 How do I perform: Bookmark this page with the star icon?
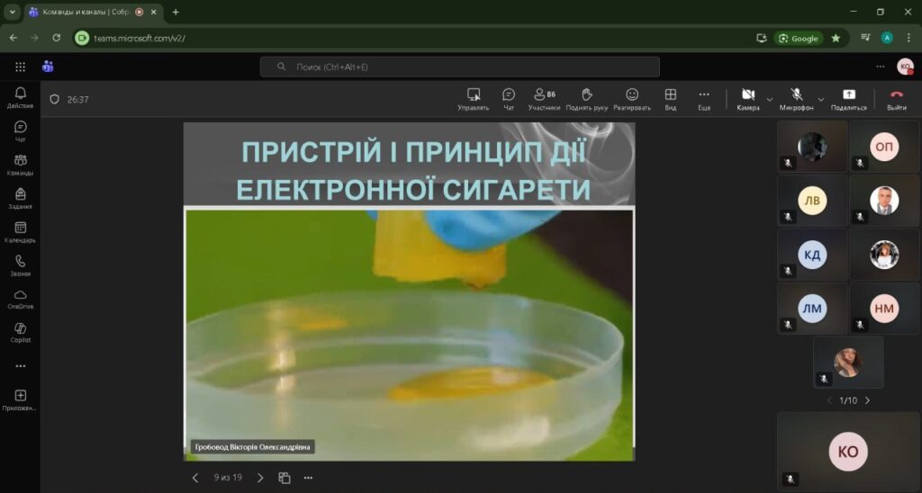coord(836,38)
